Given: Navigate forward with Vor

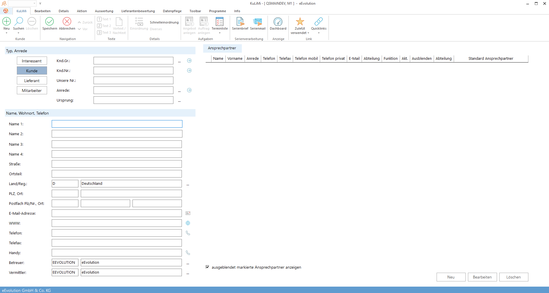Looking at the screenshot, I should 82,29.
